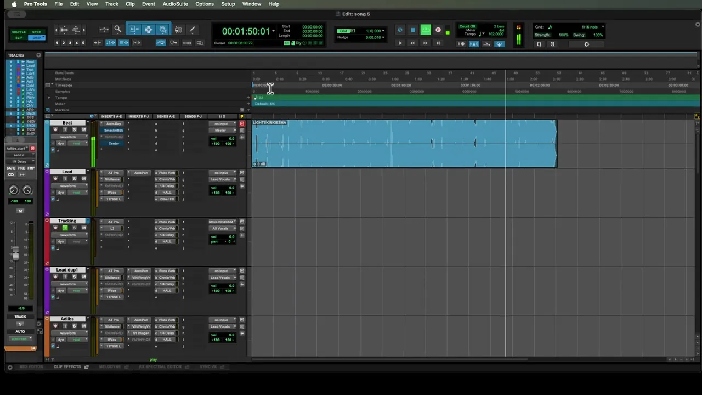Enable Slip edit mode
The height and width of the screenshot is (395, 702).
pyautogui.click(x=19, y=37)
